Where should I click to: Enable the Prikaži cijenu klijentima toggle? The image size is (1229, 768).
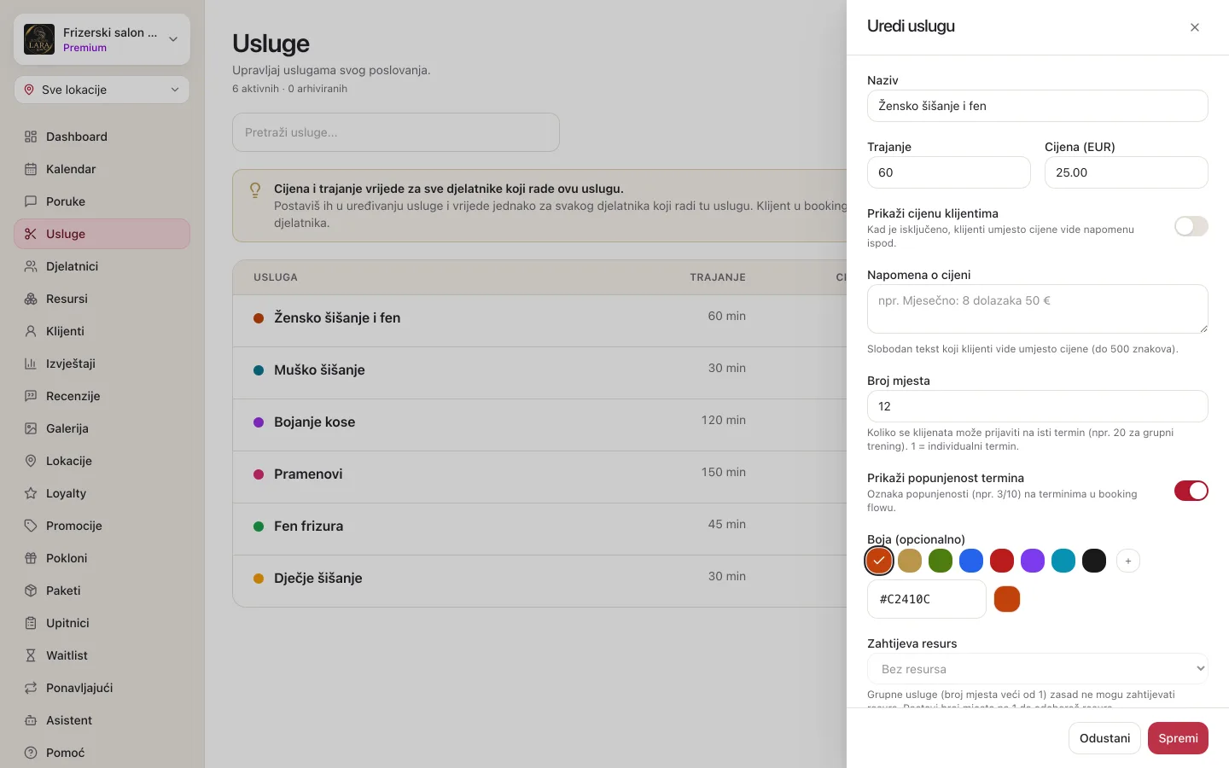1191,226
